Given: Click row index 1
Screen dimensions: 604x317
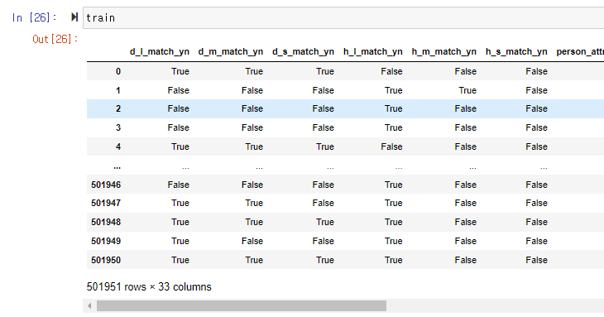Looking at the screenshot, I should click(118, 90).
